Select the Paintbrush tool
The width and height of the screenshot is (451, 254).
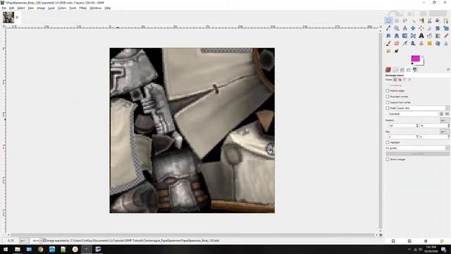point(388,43)
